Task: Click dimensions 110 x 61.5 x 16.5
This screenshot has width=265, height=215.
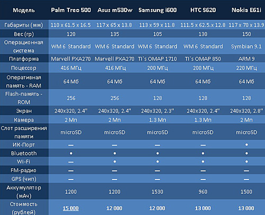Action: (70, 25)
